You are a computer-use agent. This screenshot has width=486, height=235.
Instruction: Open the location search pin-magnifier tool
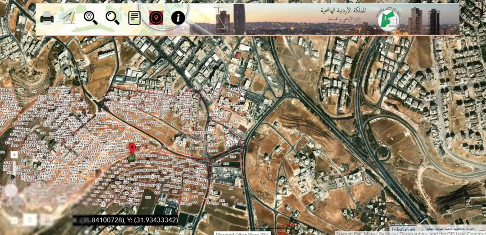click(x=91, y=18)
